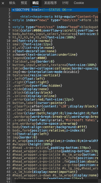Select the 响应 tab
101x183 pixels.
tap(36, 3)
